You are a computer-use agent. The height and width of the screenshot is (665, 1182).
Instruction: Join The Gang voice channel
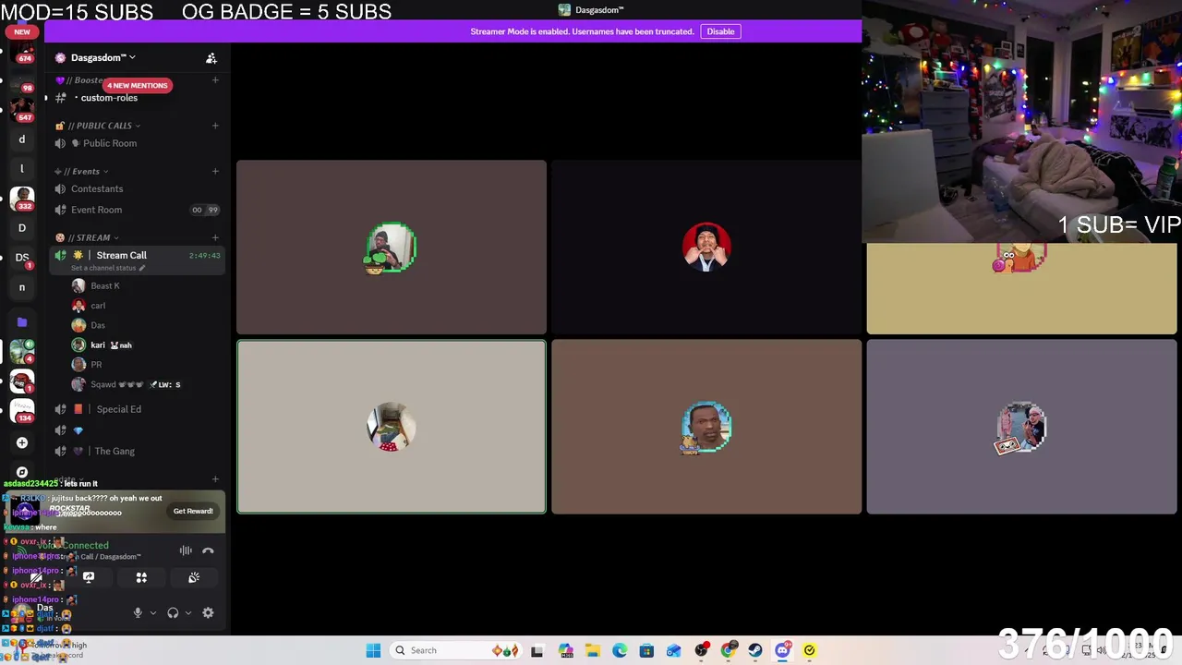coord(137,451)
